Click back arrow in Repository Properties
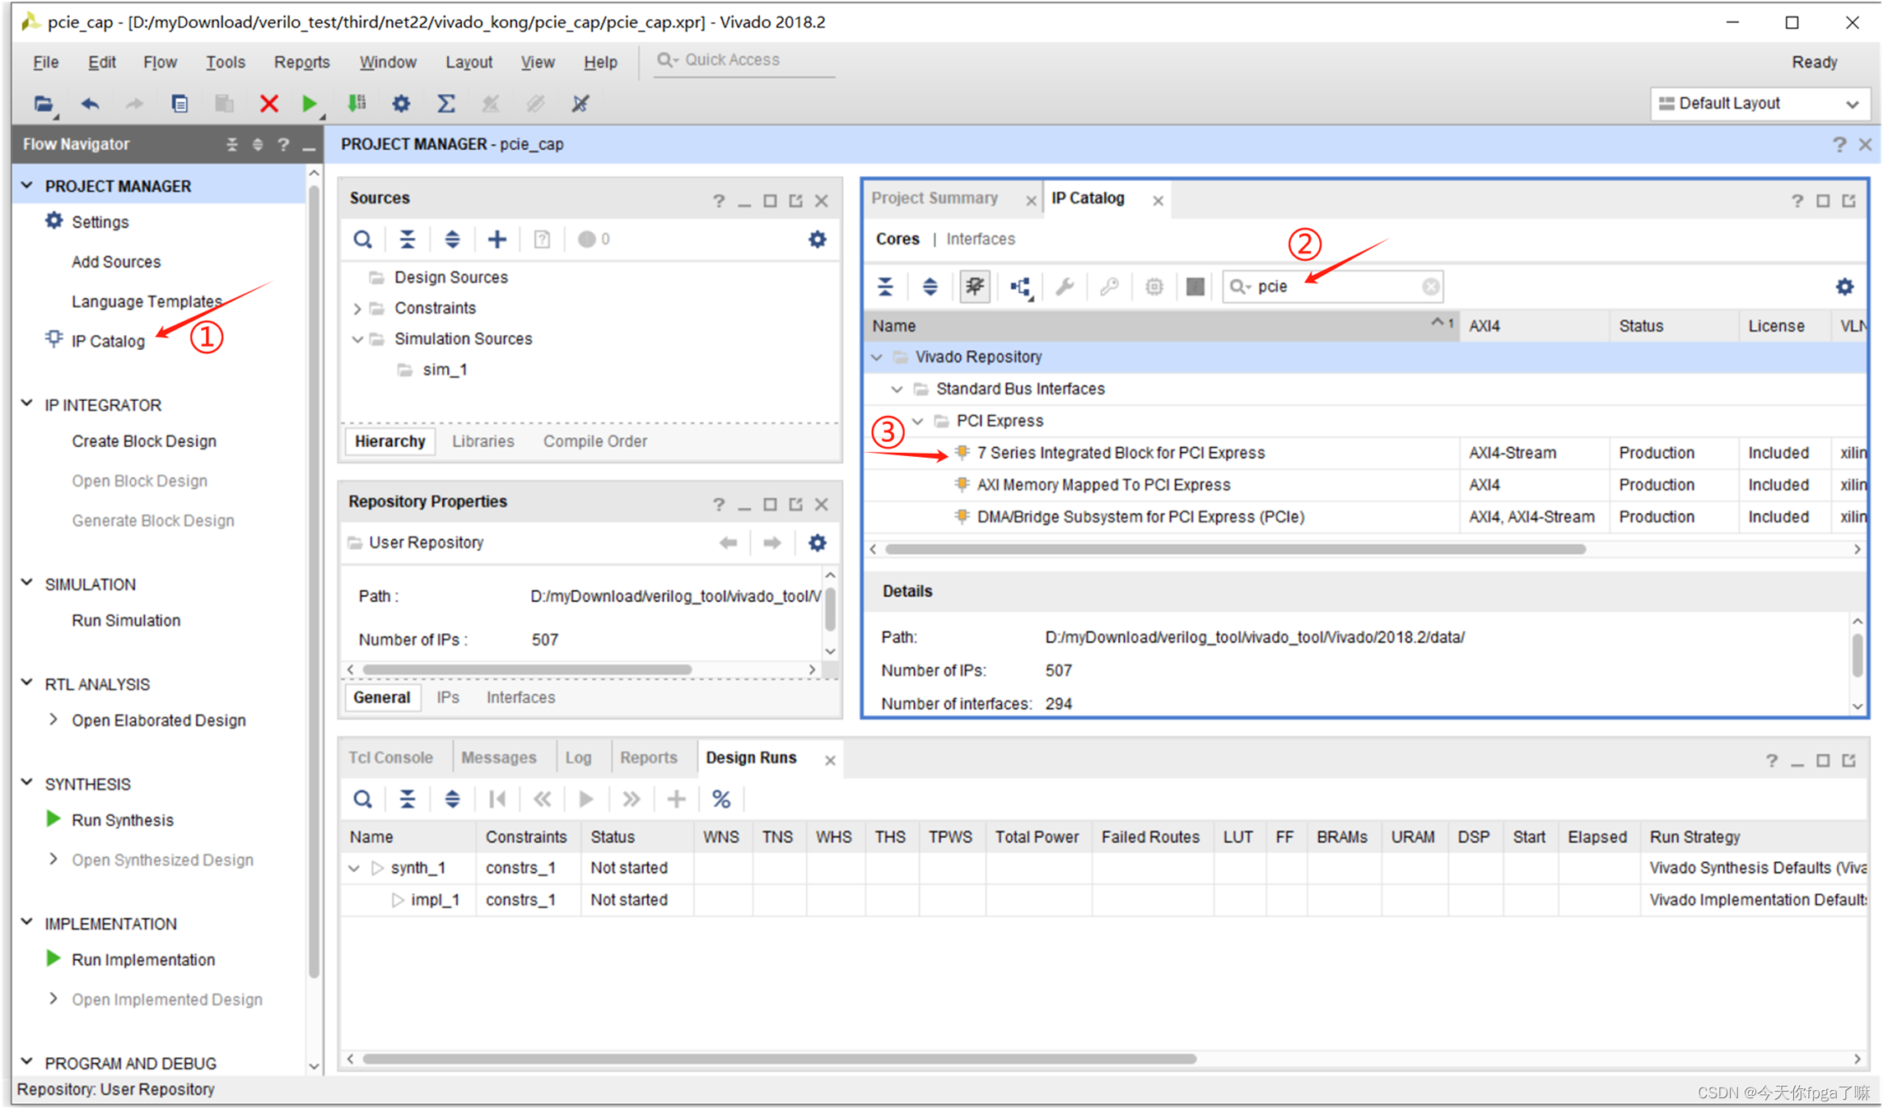 (x=728, y=543)
